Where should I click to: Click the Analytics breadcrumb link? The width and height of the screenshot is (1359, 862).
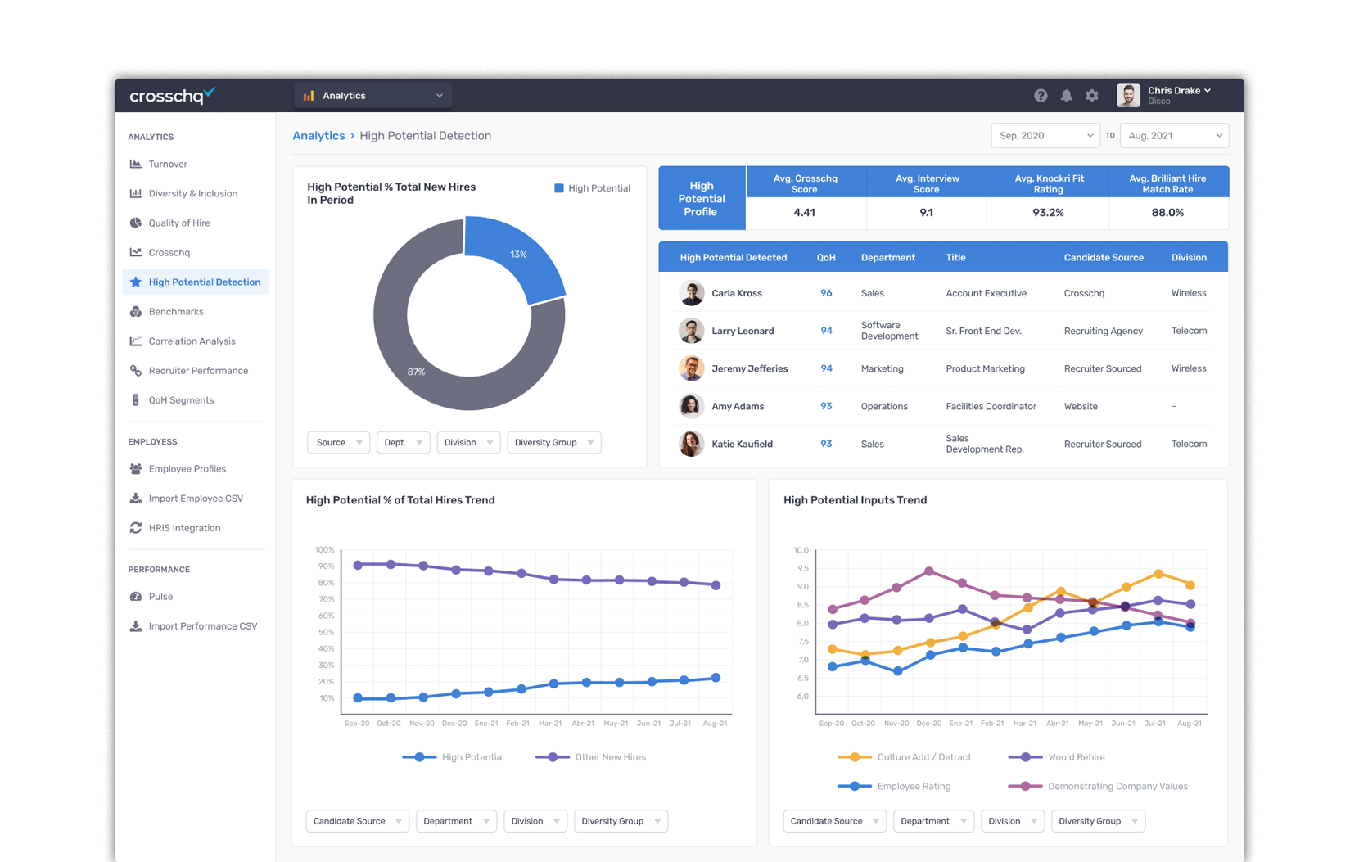[318, 136]
